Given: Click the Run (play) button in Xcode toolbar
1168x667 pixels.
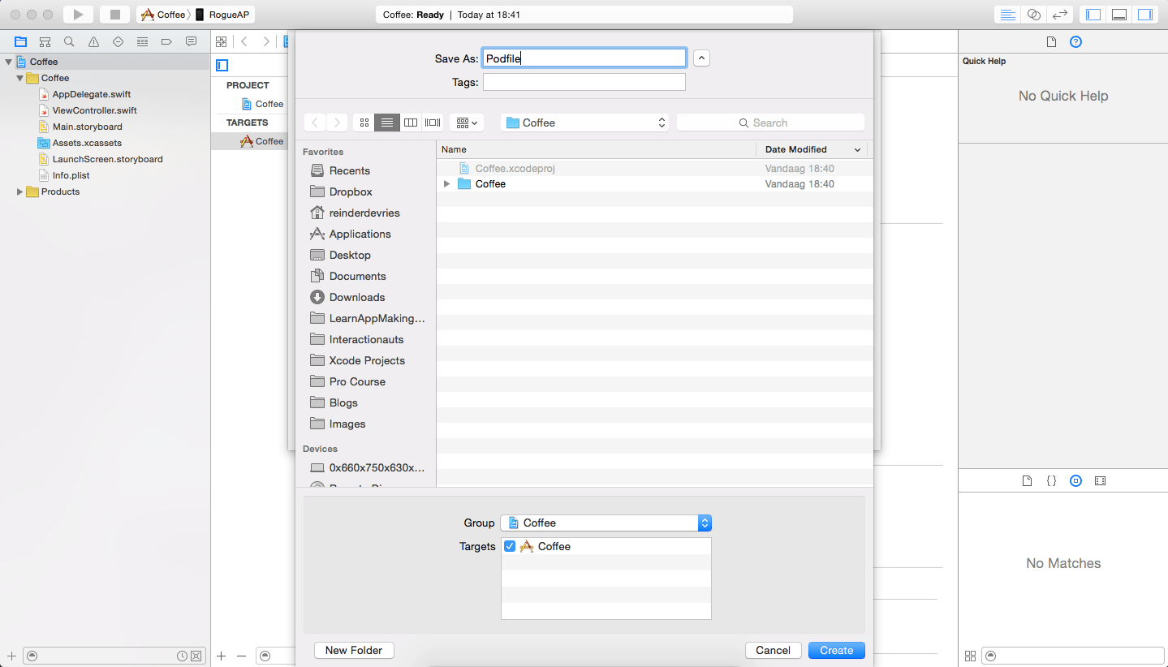Looking at the screenshot, I should [x=79, y=15].
